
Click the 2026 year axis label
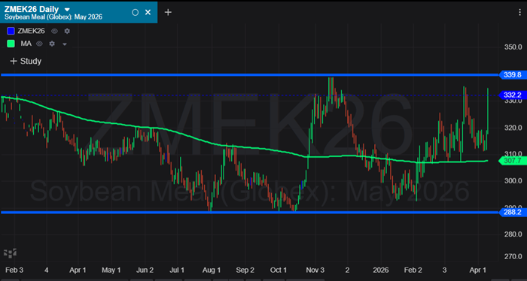pos(380,270)
